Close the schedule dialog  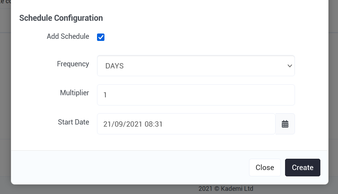(x=265, y=168)
